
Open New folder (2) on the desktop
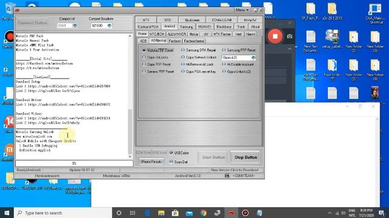tap(354, 41)
